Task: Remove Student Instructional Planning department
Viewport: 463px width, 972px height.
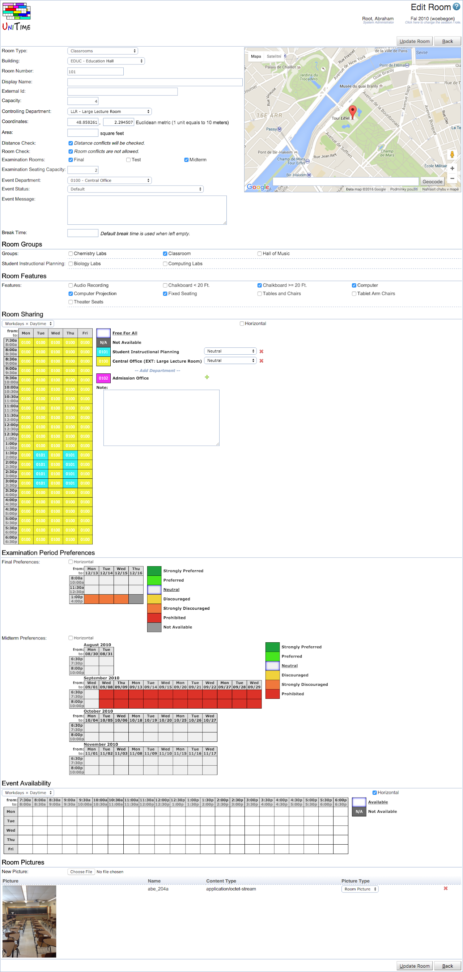Action: 261,351
